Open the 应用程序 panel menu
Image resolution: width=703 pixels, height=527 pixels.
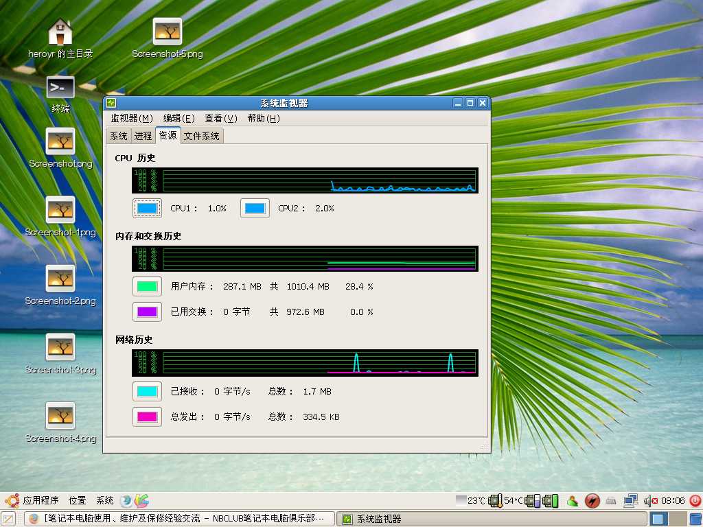pyautogui.click(x=40, y=501)
